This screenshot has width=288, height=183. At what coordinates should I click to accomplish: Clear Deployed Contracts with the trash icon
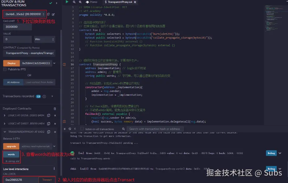click(x=55, y=109)
